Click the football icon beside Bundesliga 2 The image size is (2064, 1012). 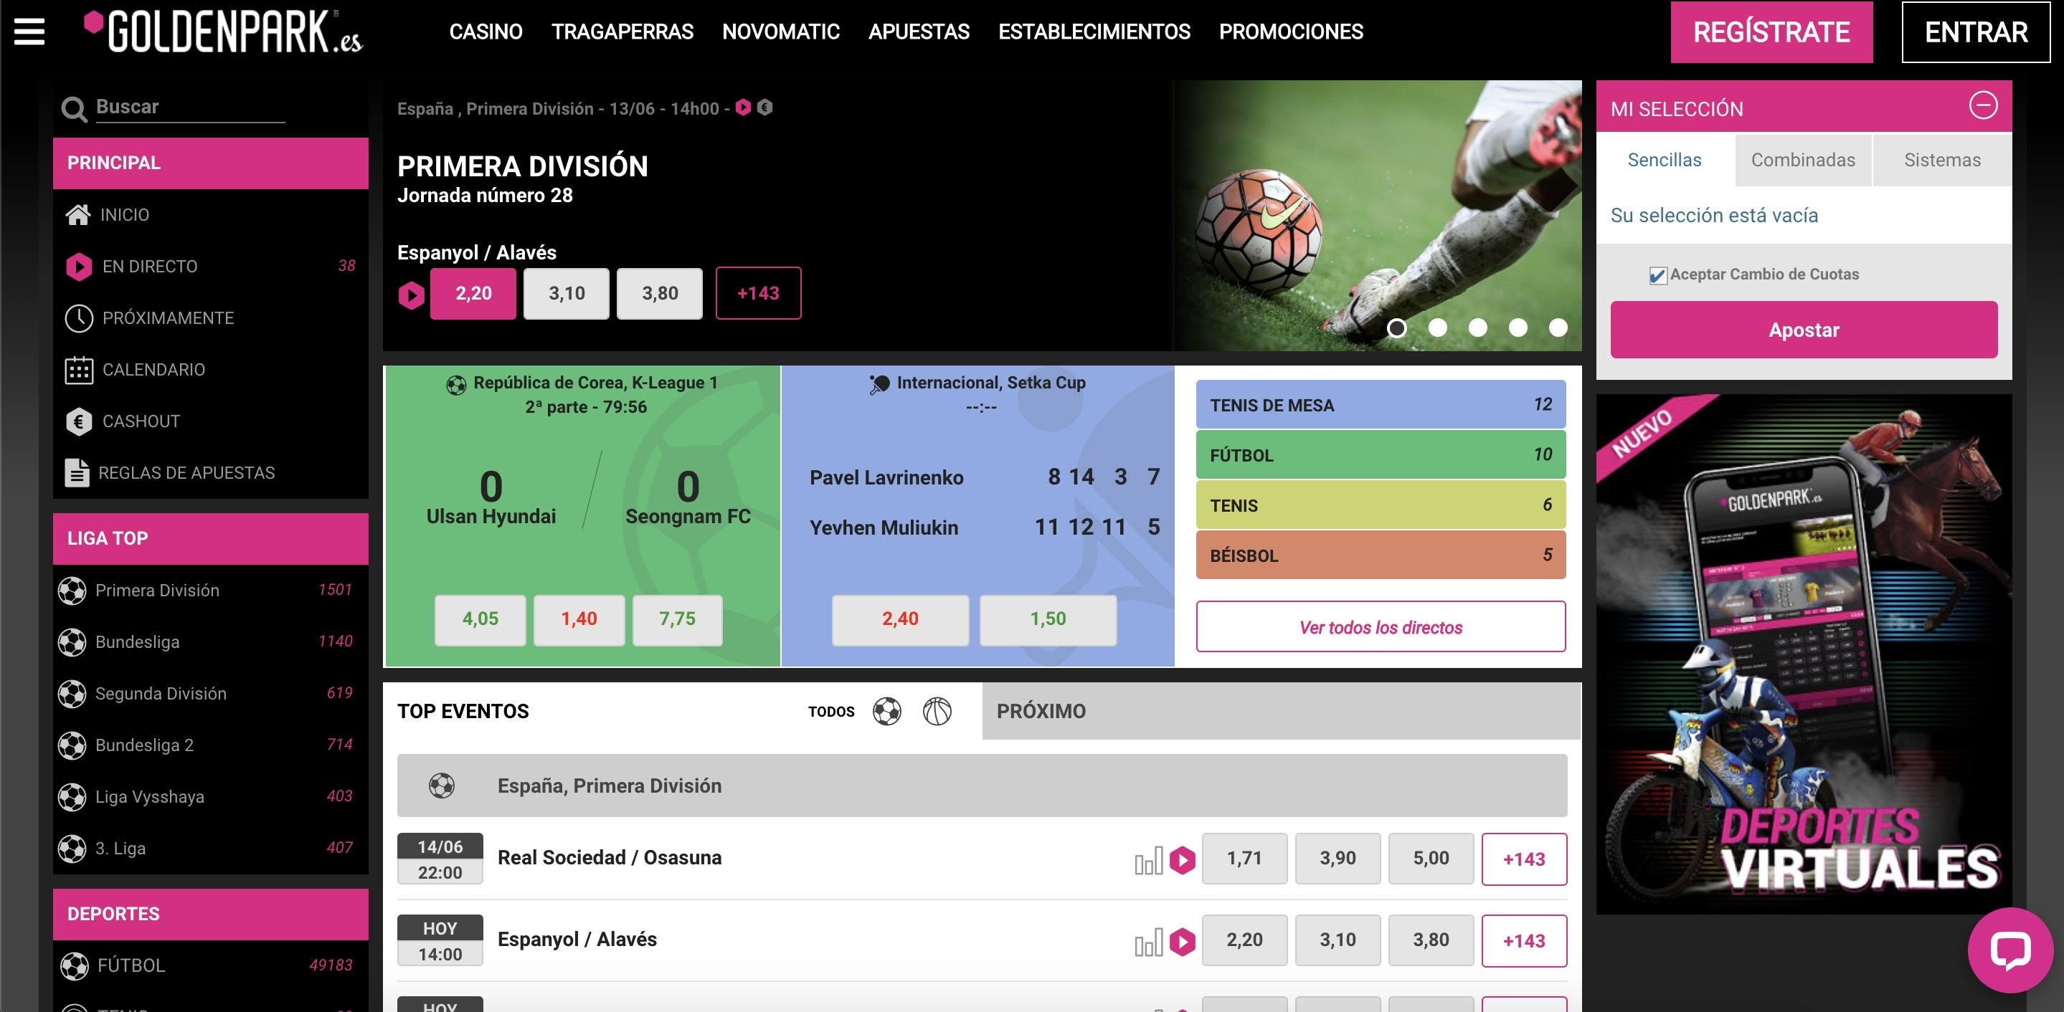pos(72,745)
